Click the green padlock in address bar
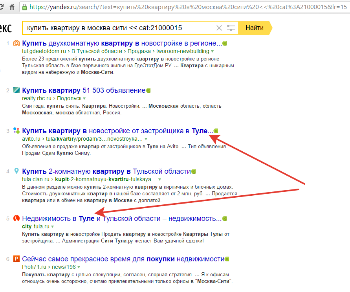The image size is (350, 292). 24,7
